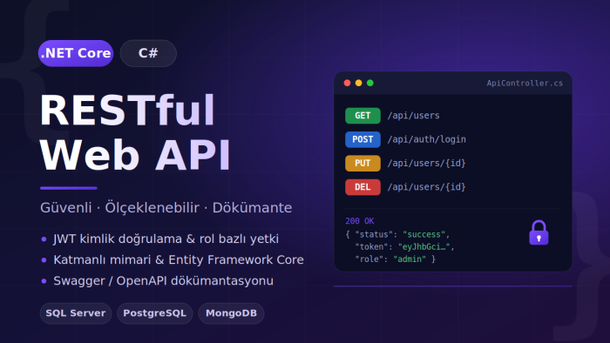
Task: Click the C# badge
Action: [148, 53]
